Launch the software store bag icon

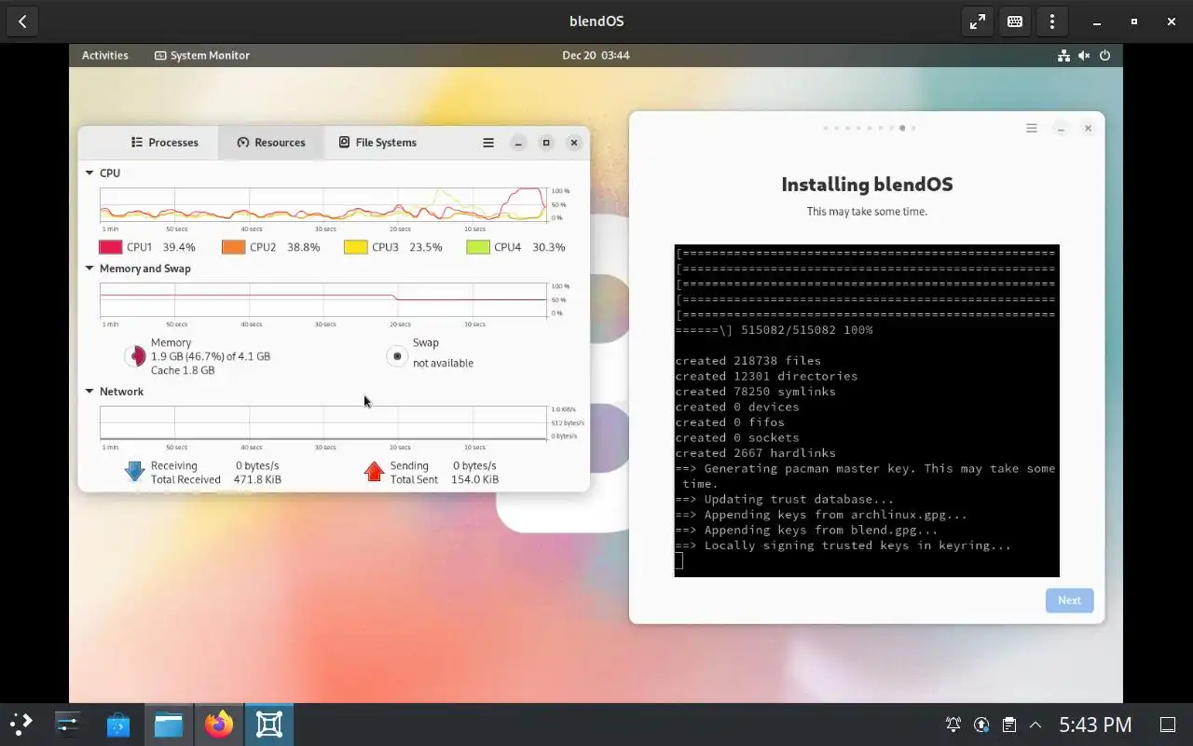[118, 725]
